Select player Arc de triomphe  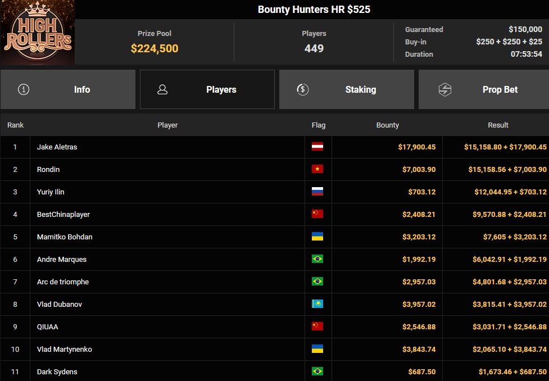[63, 282]
